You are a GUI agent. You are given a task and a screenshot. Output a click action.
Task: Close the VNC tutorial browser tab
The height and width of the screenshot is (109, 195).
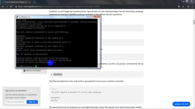point(29,2)
